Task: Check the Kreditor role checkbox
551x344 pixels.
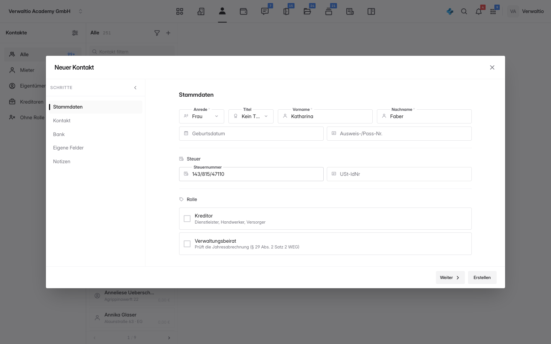Action: [x=187, y=219]
